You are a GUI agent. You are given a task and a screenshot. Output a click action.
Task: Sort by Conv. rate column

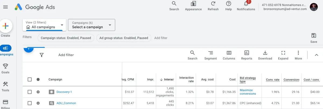pos(273,80)
